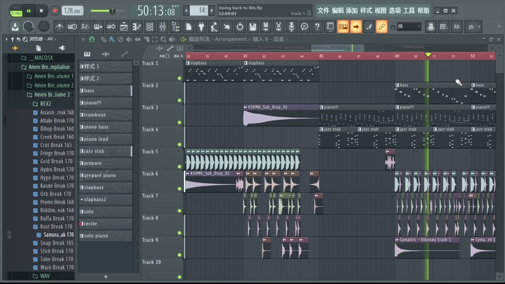Select the playlist delete tool
The height and width of the screenshot is (284, 505).
[120, 39]
